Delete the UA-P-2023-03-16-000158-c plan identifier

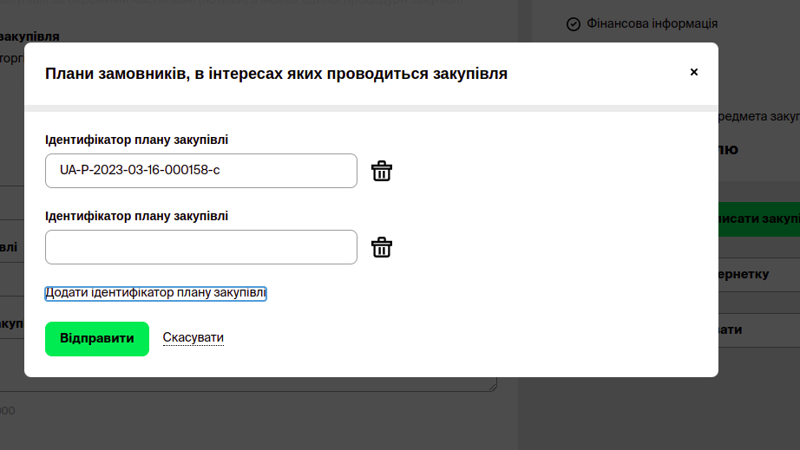click(382, 171)
